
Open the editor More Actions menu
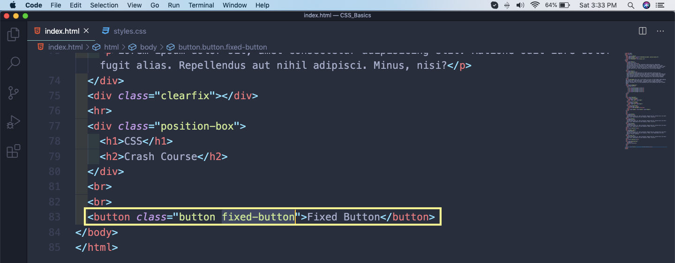click(660, 31)
